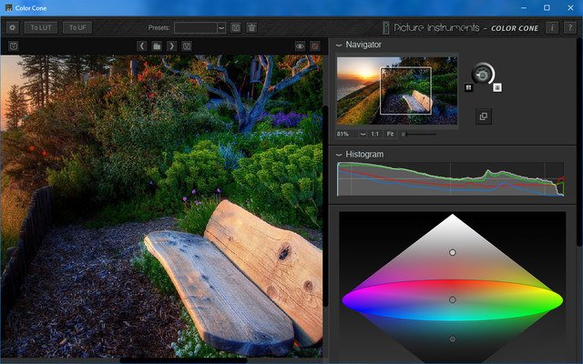Open the settings gear menu

[13, 27]
